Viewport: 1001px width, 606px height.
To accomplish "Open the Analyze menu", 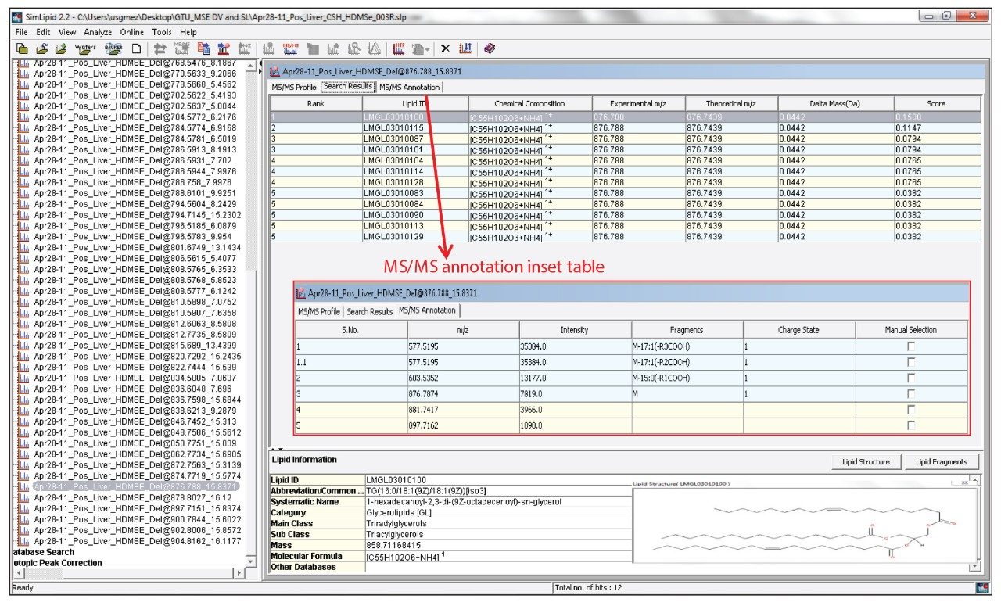I will pos(98,32).
